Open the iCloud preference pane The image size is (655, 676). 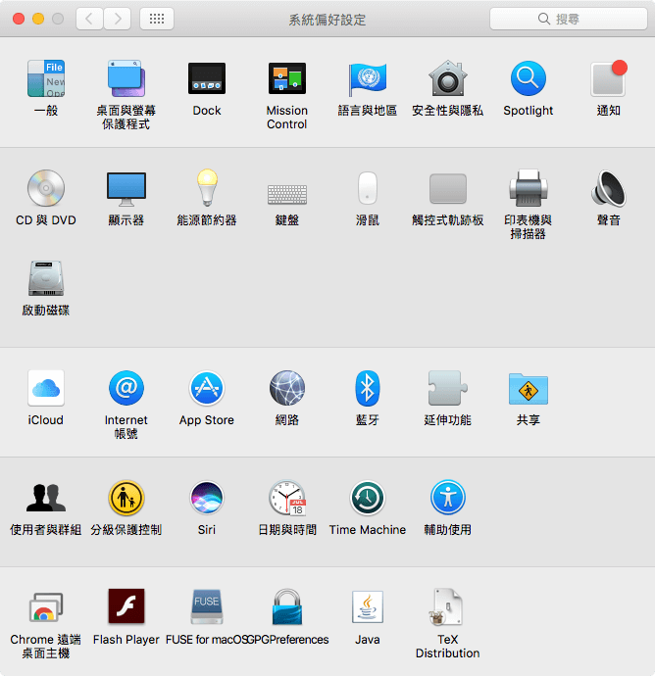[46, 388]
